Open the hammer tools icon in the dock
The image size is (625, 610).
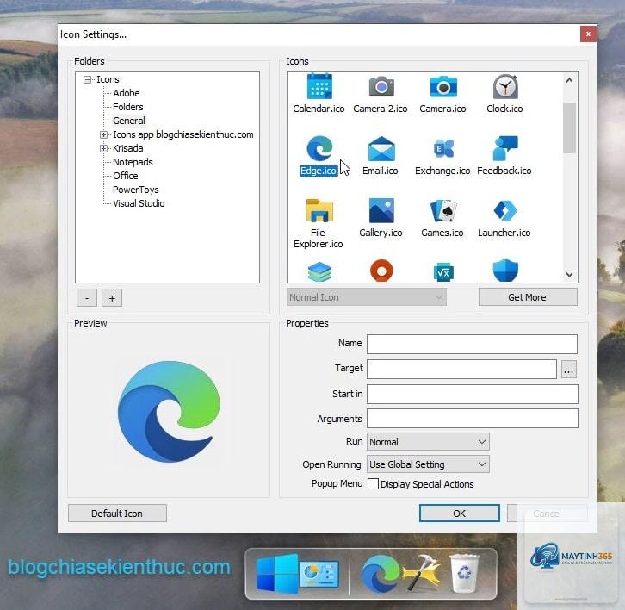[420, 574]
